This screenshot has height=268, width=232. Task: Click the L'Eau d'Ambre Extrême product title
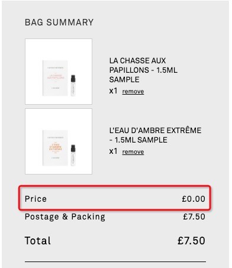tap(155, 135)
